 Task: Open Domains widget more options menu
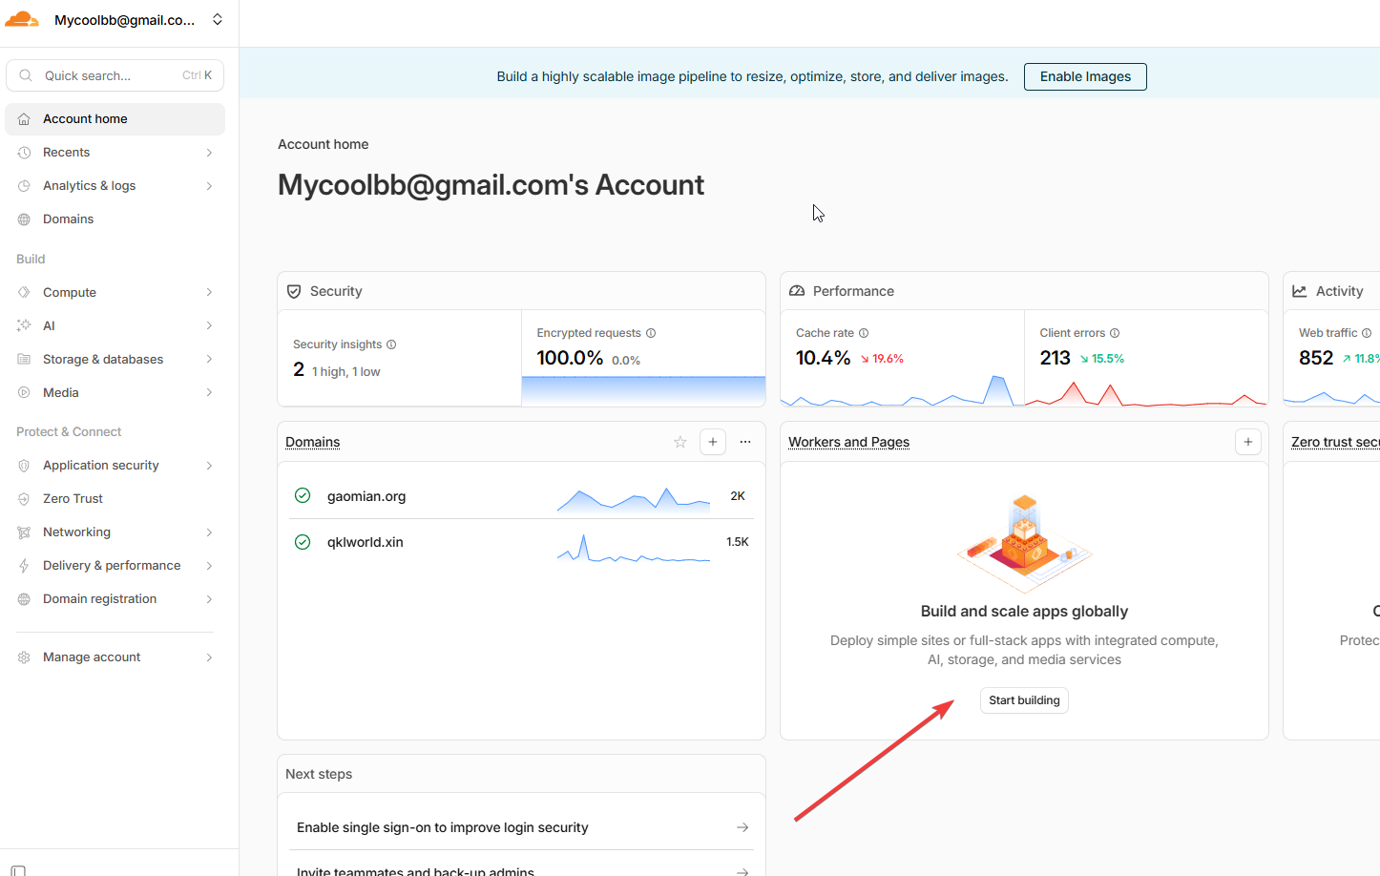click(745, 442)
